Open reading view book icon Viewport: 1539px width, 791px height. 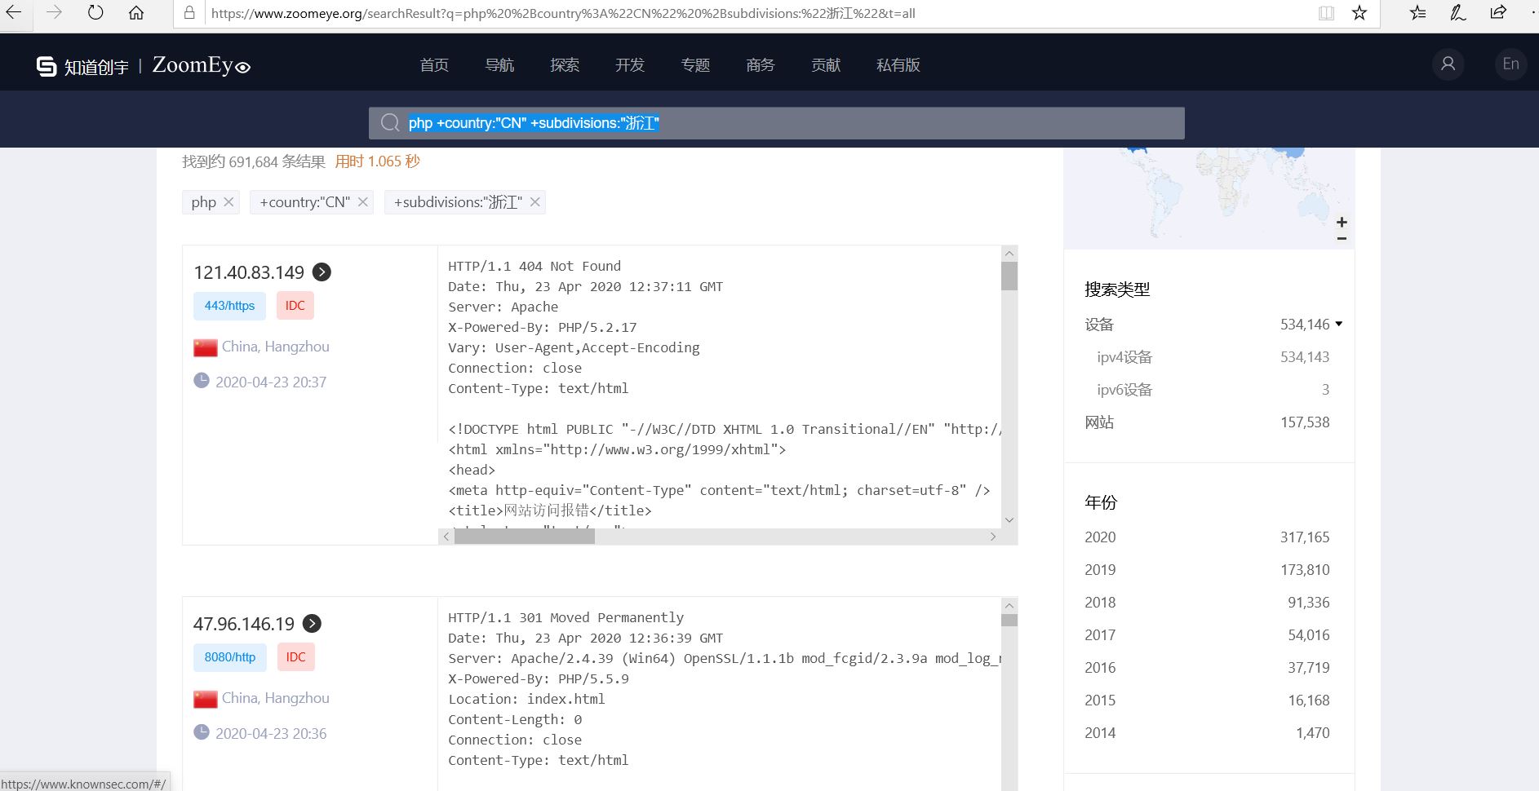(x=1327, y=13)
